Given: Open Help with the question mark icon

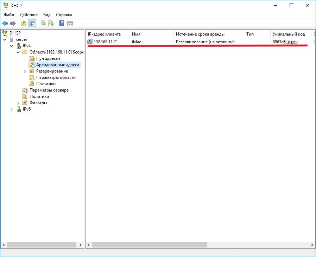Looking at the screenshot, I should (62, 24).
